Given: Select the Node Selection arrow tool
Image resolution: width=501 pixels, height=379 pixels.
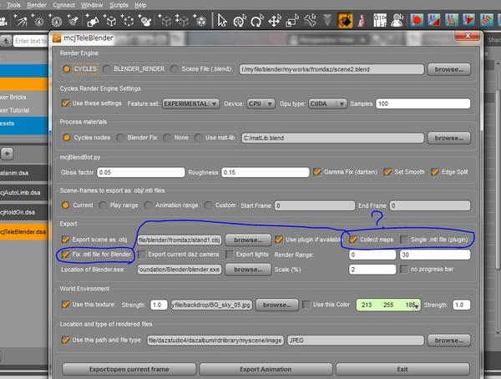Looking at the screenshot, I should click(x=222, y=20).
